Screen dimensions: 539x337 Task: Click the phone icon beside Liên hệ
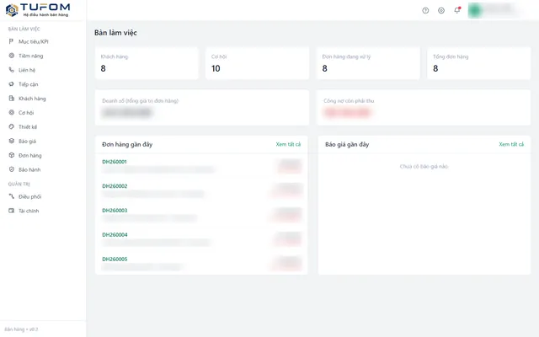pos(11,70)
